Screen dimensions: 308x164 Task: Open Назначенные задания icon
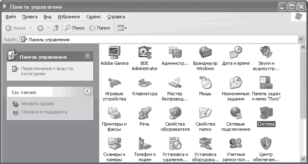(x=236, y=83)
